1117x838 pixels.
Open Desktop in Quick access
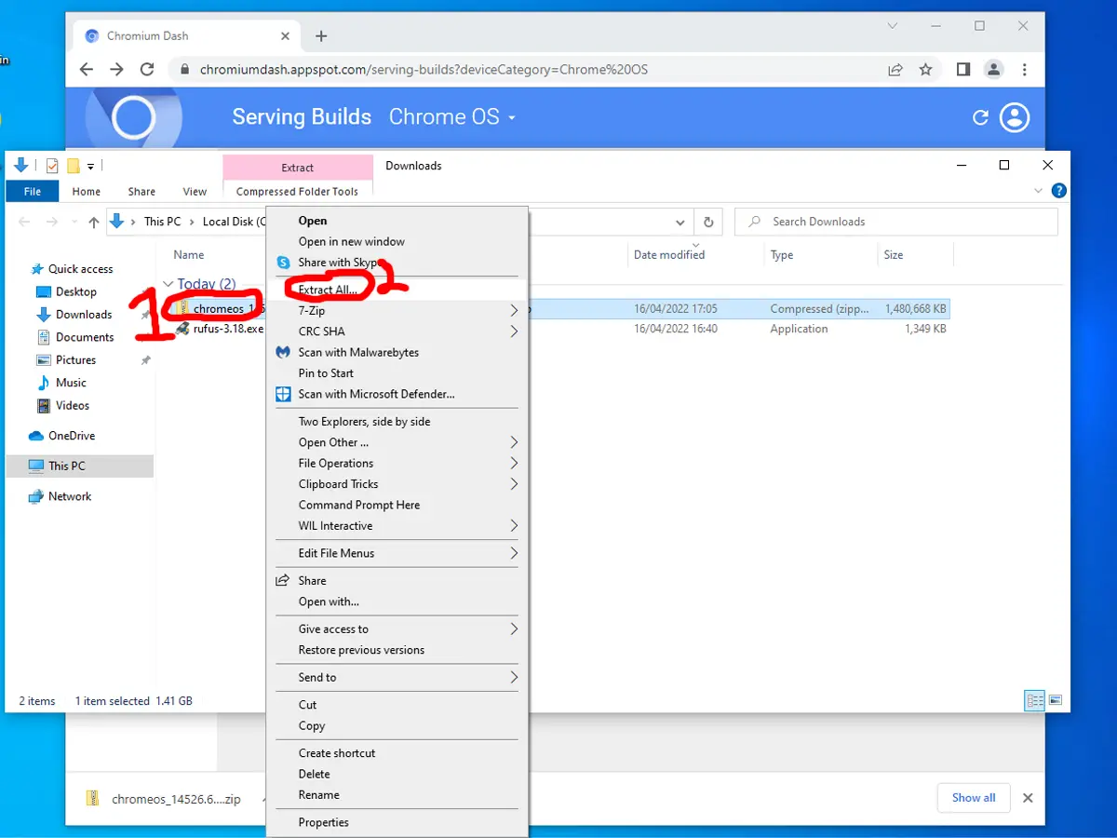click(76, 291)
